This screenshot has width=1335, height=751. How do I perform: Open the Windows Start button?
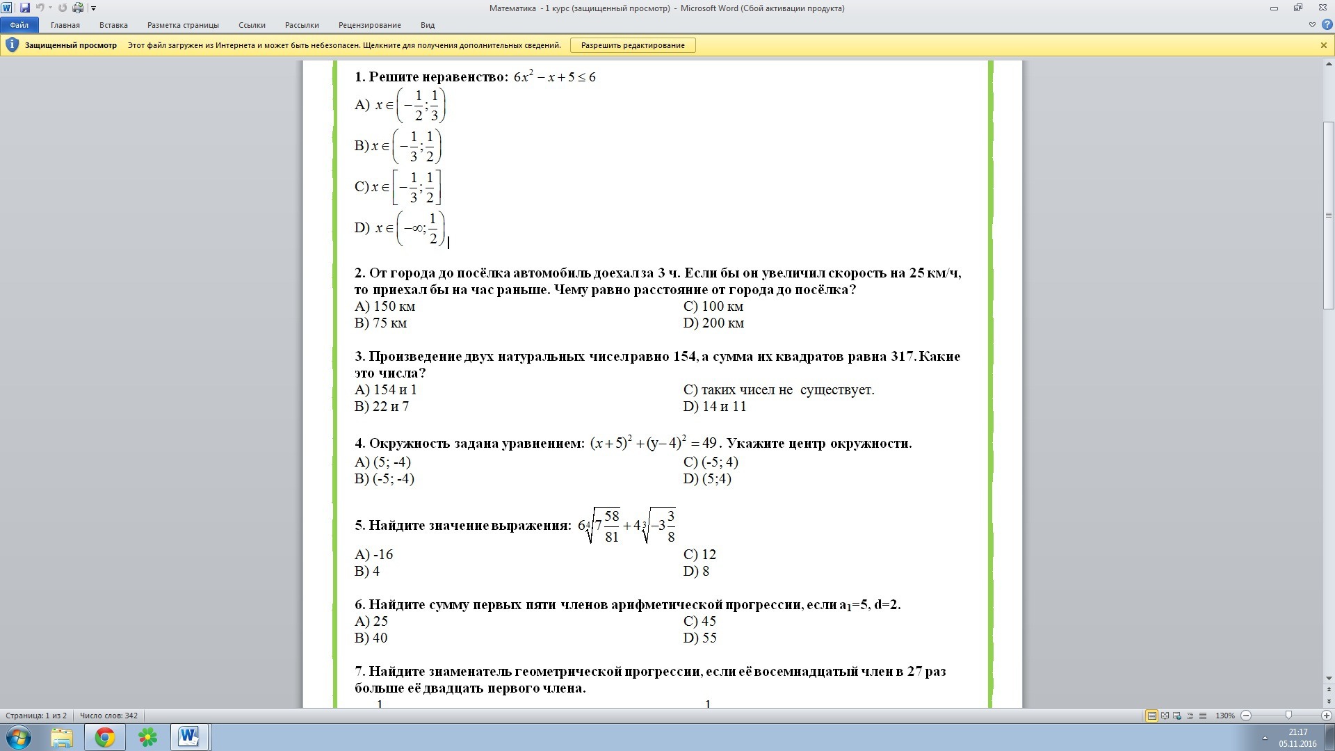pos(18,737)
